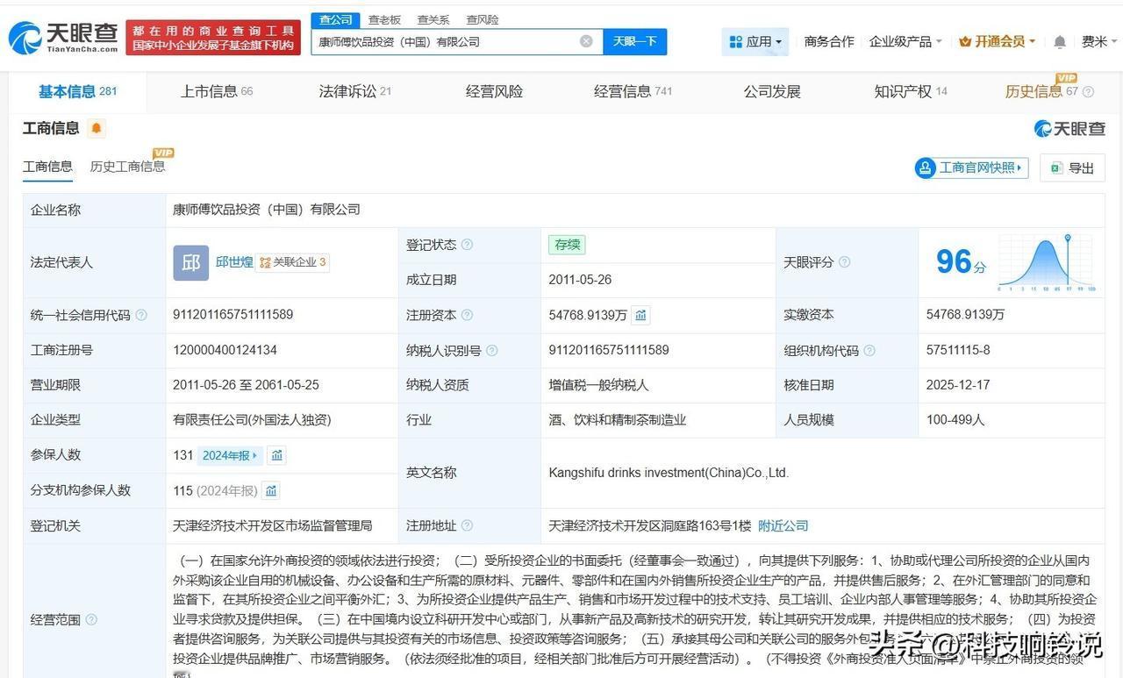Click help icon beside 登记状态
Screen dimensions: 1123x678
467,245
